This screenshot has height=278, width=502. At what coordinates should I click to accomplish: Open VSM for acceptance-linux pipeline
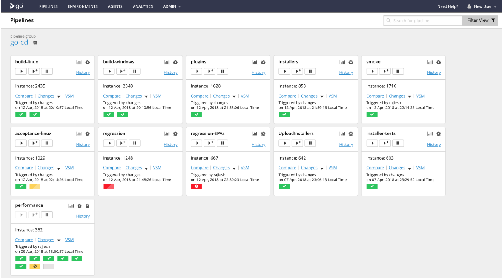(x=69, y=168)
